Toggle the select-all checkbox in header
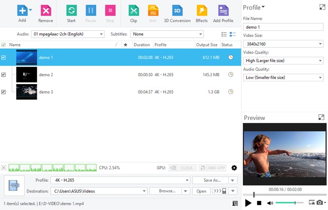Screen dimensions: 328x210 [4, 45]
